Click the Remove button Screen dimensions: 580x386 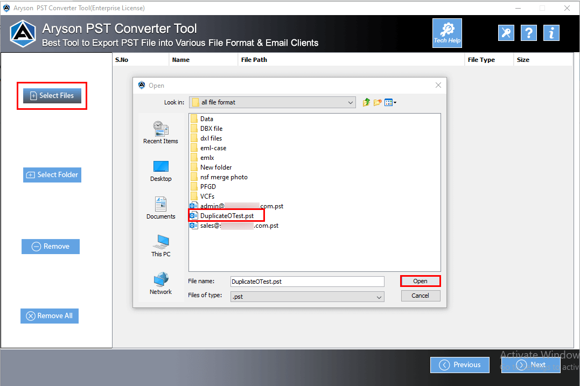point(51,247)
